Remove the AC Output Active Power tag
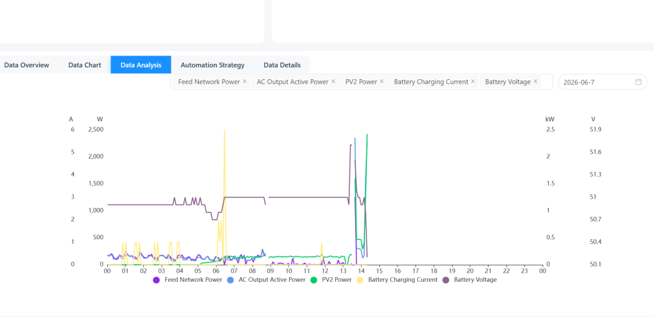This screenshot has height=317, width=654. pyautogui.click(x=333, y=82)
